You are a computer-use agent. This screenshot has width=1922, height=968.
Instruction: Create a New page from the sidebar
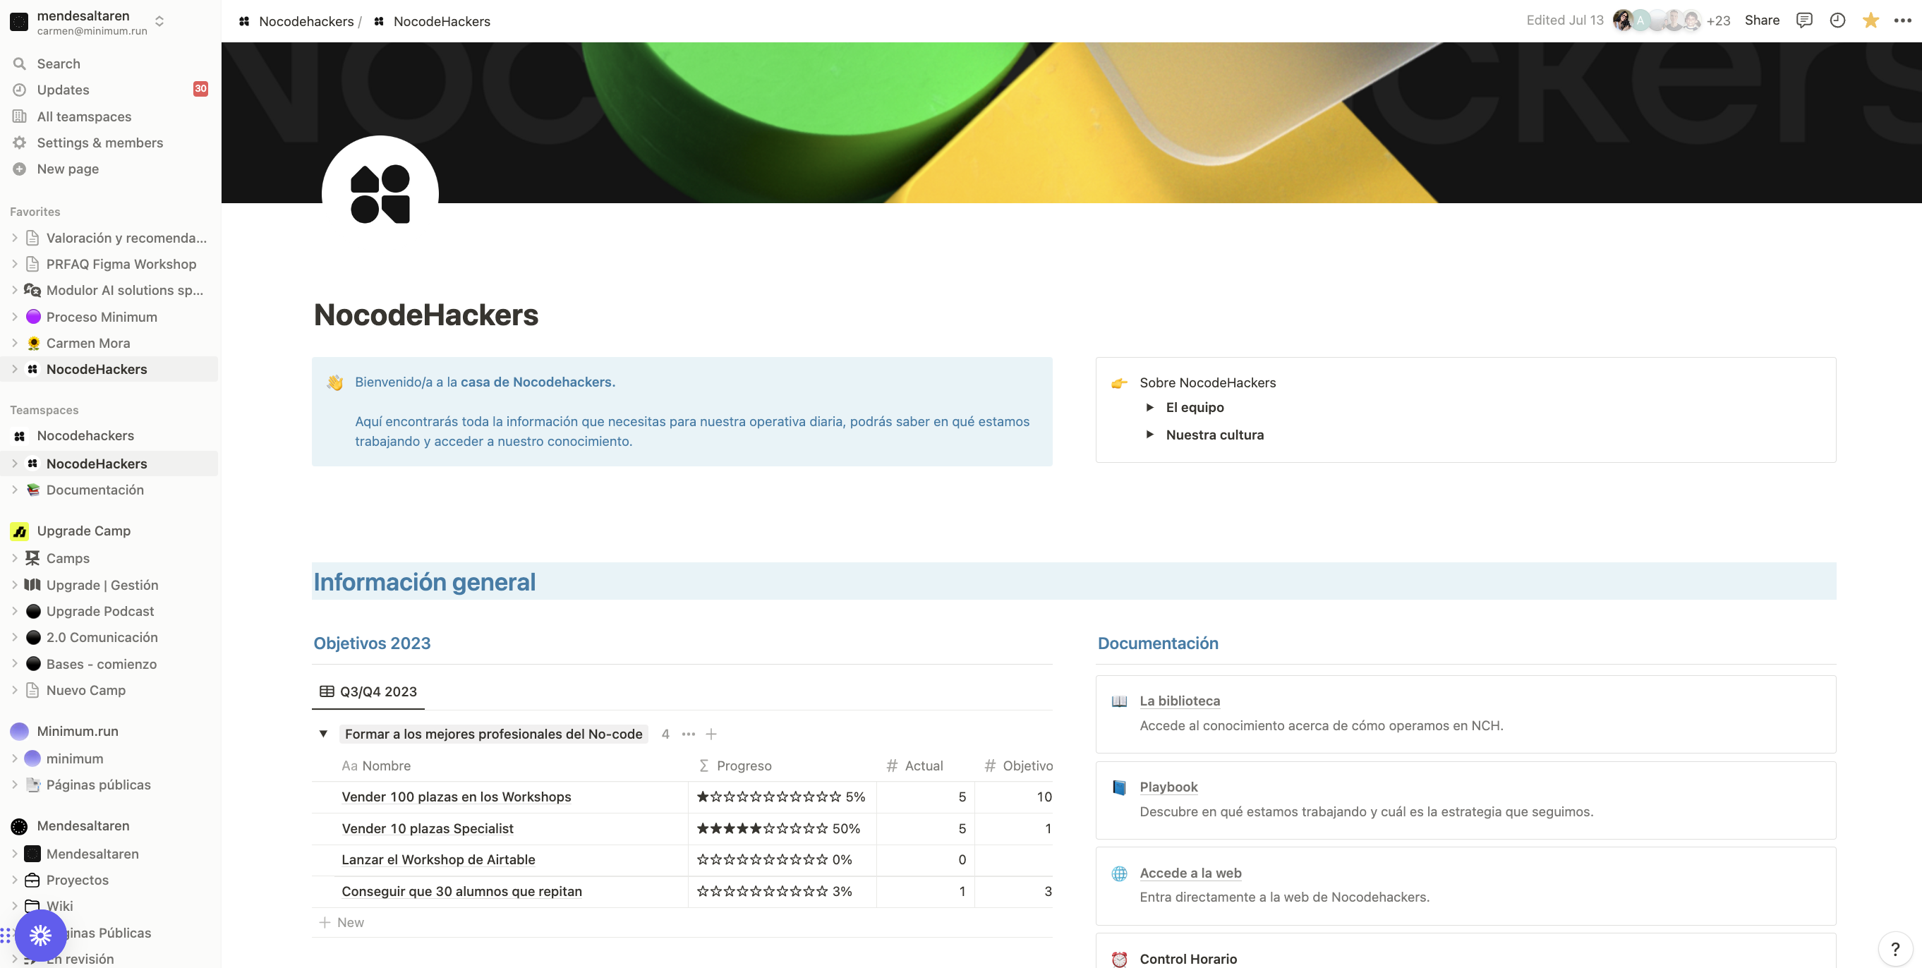pyautogui.click(x=66, y=169)
